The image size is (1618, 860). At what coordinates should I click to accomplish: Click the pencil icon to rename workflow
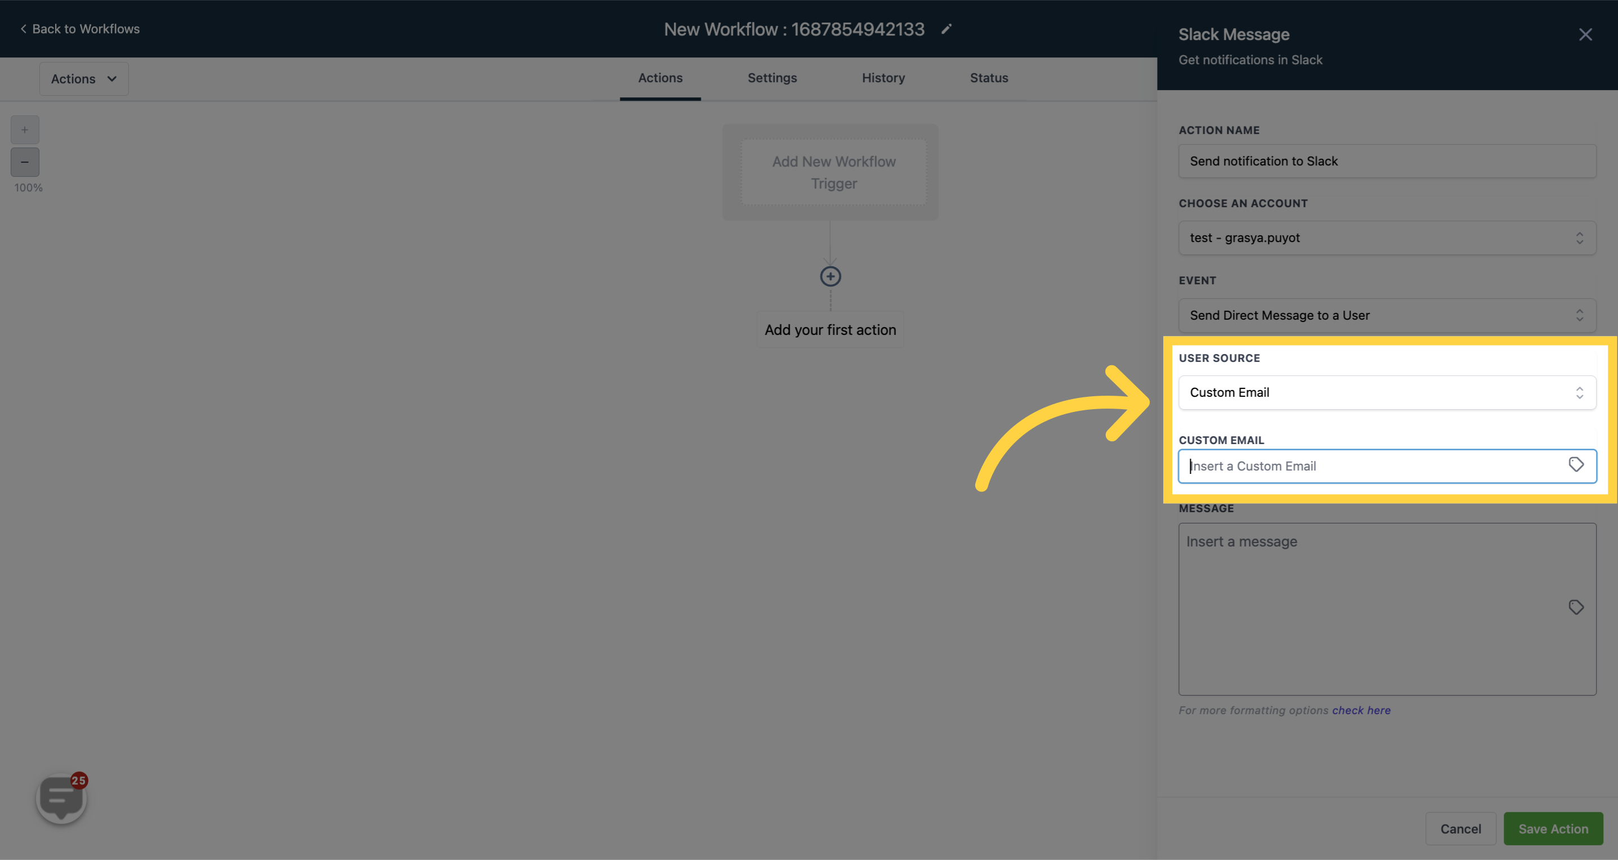947,29
